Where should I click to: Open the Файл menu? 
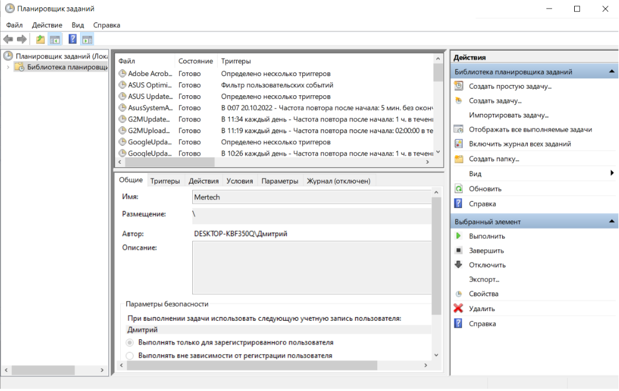click(14, 25)
